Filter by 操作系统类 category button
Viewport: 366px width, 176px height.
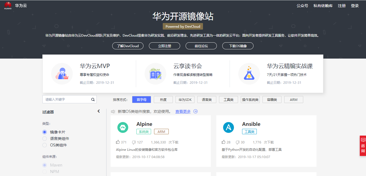pyautogui.click(x=250, y=100)
